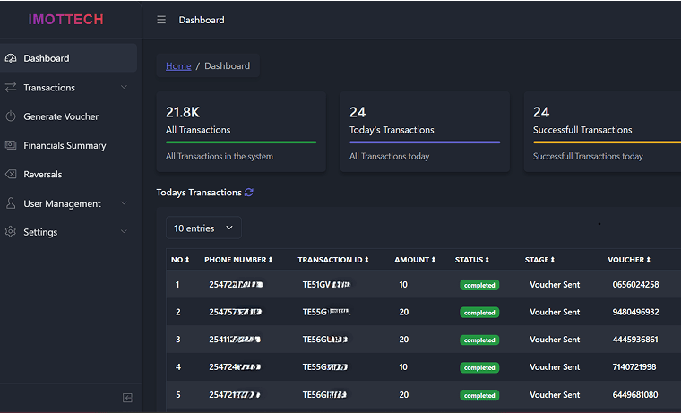Sort by the TRANSACTION ID column arrows
Image resolution: width=681 pixels, height=413 pixels.
click(366, 260)
